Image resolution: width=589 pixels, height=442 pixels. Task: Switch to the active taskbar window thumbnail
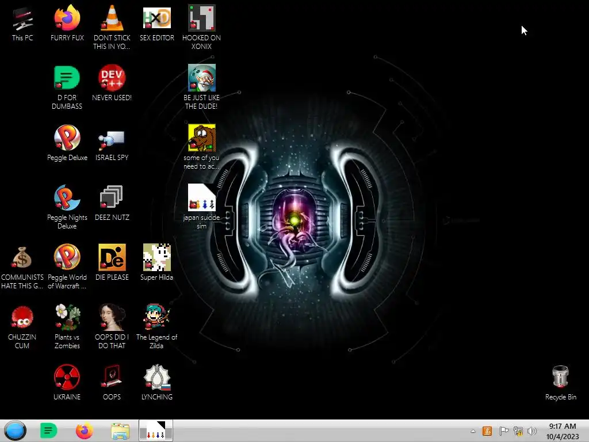click(x=155, y=430)
